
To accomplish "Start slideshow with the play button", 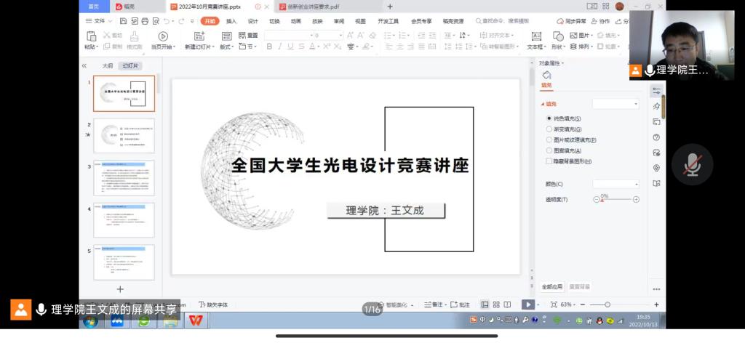I will [x=528, y=304].
